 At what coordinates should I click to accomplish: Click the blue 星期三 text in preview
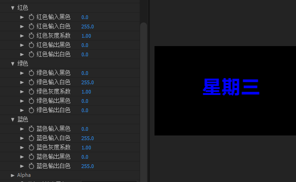click(x=231, y=87)
